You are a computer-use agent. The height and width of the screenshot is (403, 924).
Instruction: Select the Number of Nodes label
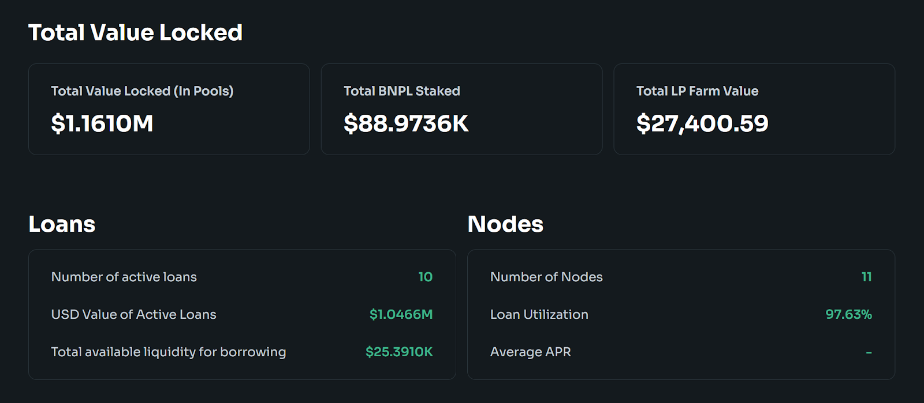(546, 277)
